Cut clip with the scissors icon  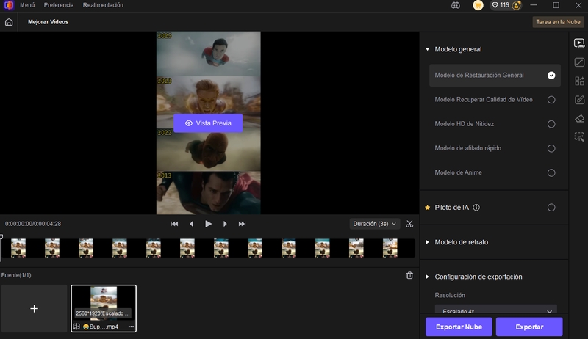[x=409, y=224]
